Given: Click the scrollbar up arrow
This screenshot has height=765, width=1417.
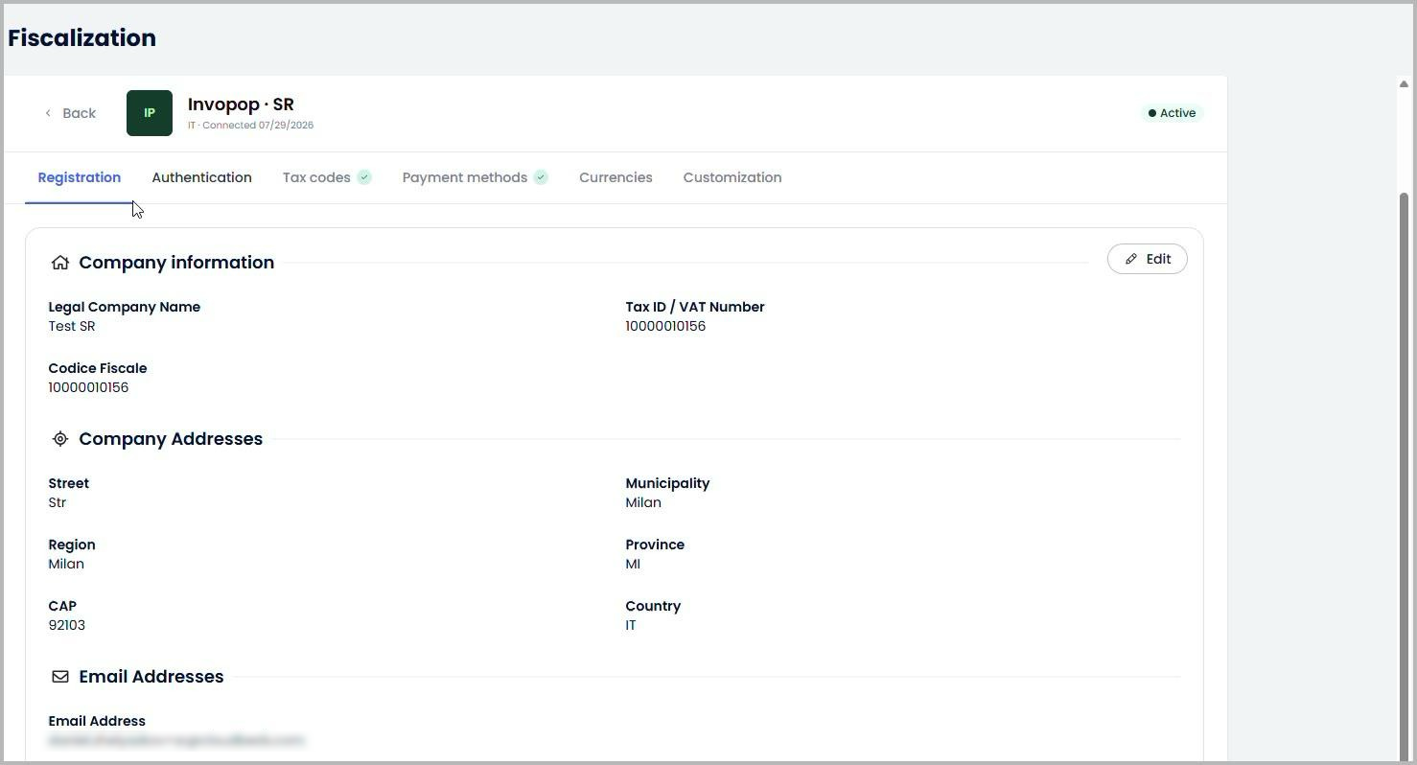Looking at the screenshot, I should pyautogui.click(x=1405, y=84).
